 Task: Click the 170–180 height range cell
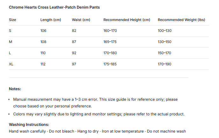coord(110,53)
